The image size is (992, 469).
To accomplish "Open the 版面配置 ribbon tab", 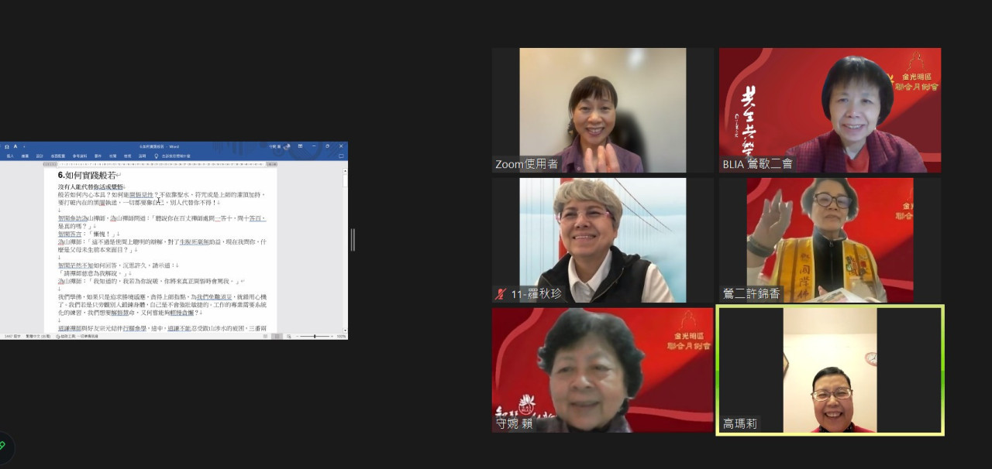I will tap(58, 156).
